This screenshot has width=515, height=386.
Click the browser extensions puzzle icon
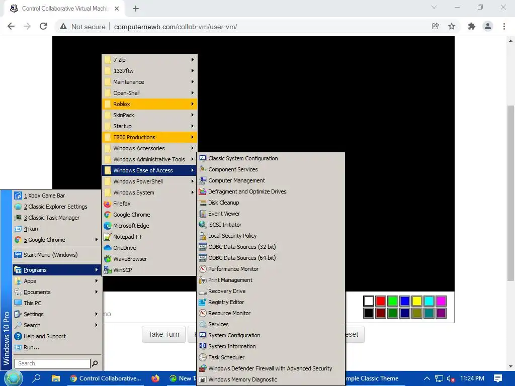472,26
